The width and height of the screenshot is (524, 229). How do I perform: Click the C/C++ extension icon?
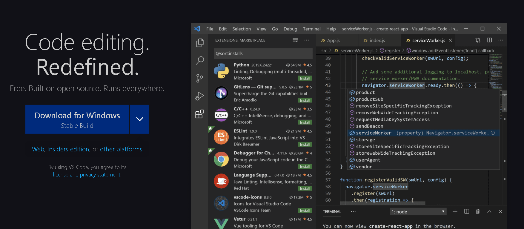(221, 115)
